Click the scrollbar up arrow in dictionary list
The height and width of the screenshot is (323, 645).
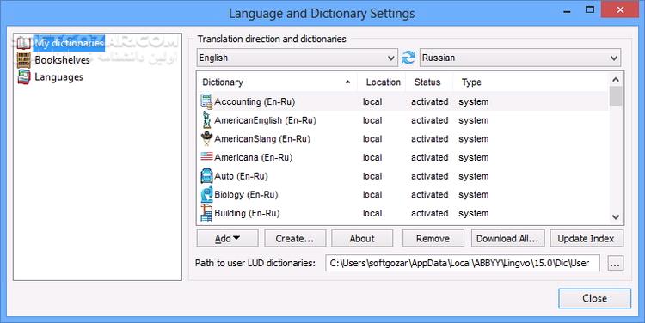tap(616, 80)
